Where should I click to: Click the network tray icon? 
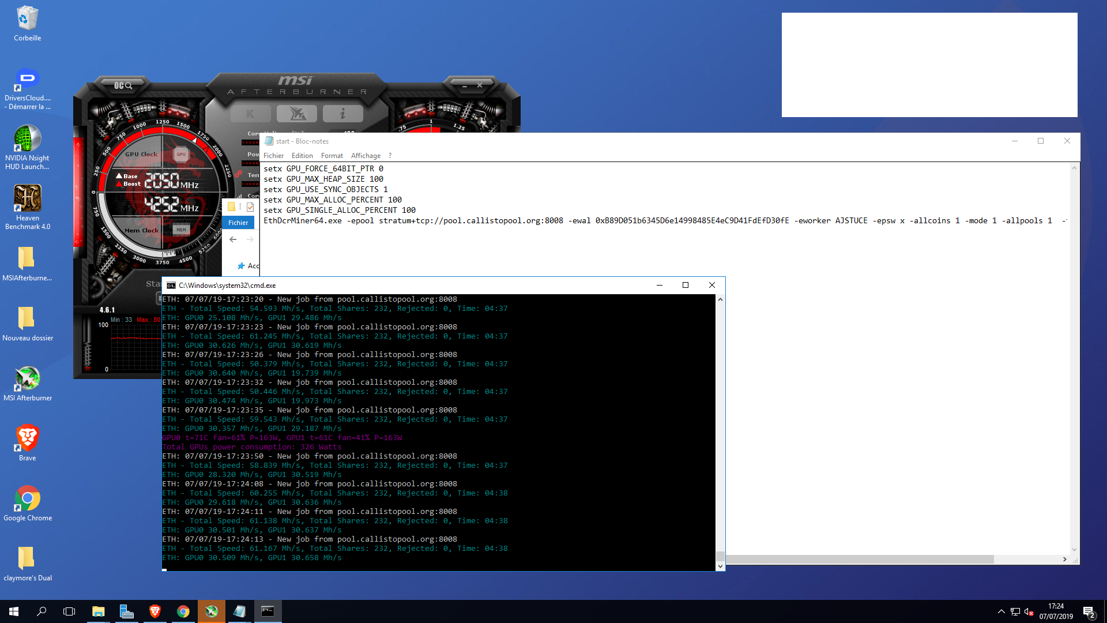click(1015, 611)
